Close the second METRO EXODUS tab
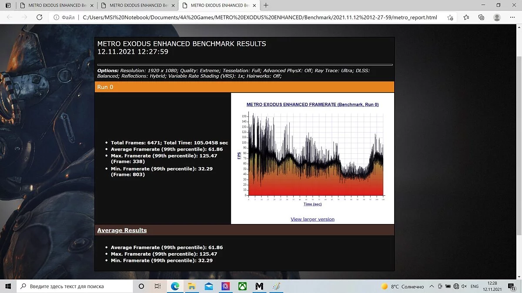Viewport: 522px width, 293px height. [173, 5]
